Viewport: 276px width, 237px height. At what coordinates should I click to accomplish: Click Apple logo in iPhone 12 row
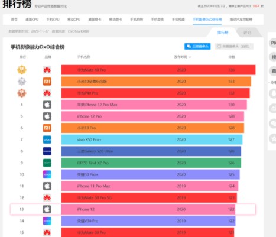tap(47, 209)
